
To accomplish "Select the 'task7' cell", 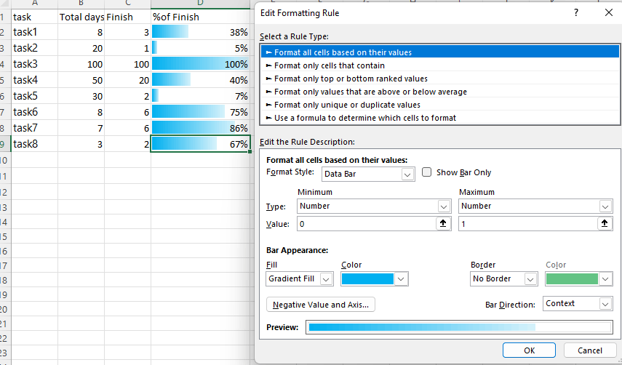I will coord(34,128).
